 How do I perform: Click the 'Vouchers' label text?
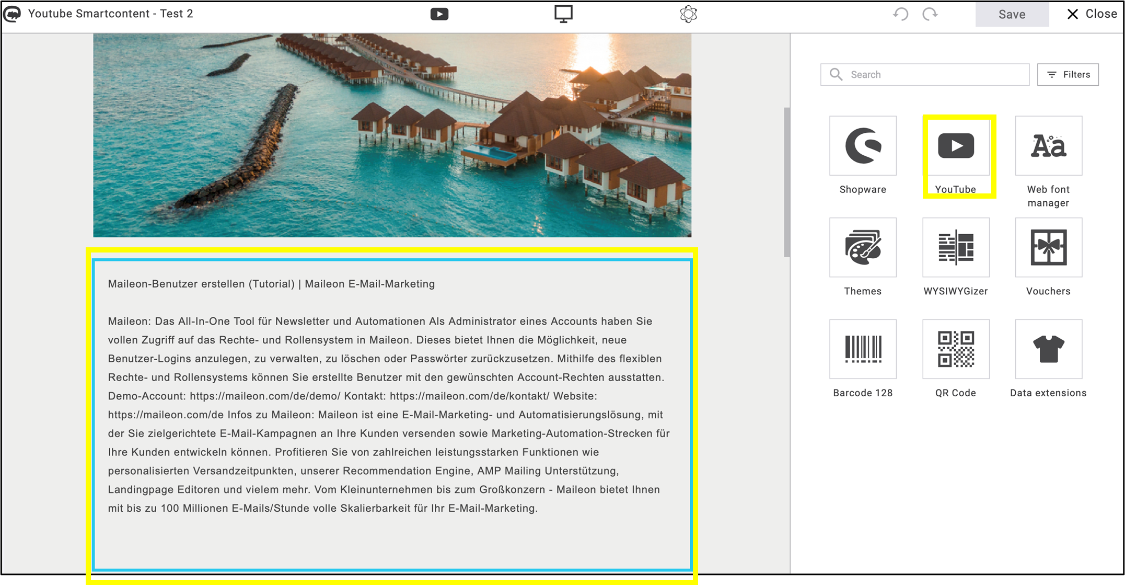1048,291
